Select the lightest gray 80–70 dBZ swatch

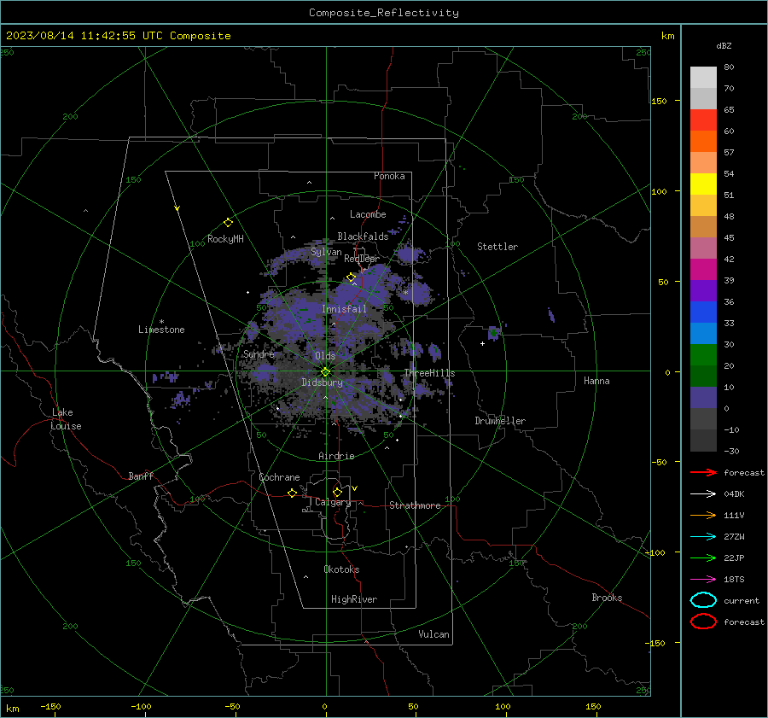(x=703, y=78)
